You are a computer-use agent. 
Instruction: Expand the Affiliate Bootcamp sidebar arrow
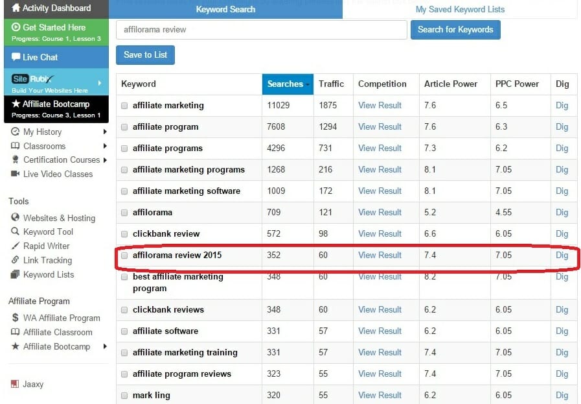[x=105, y=346]
